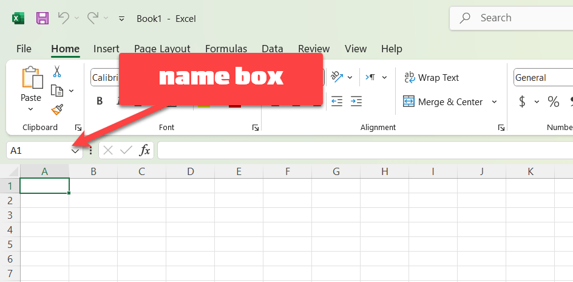Screen dimensions: 573x282
Task: Open Clipboard group dialog launcher
Action: tap(78, 128)
